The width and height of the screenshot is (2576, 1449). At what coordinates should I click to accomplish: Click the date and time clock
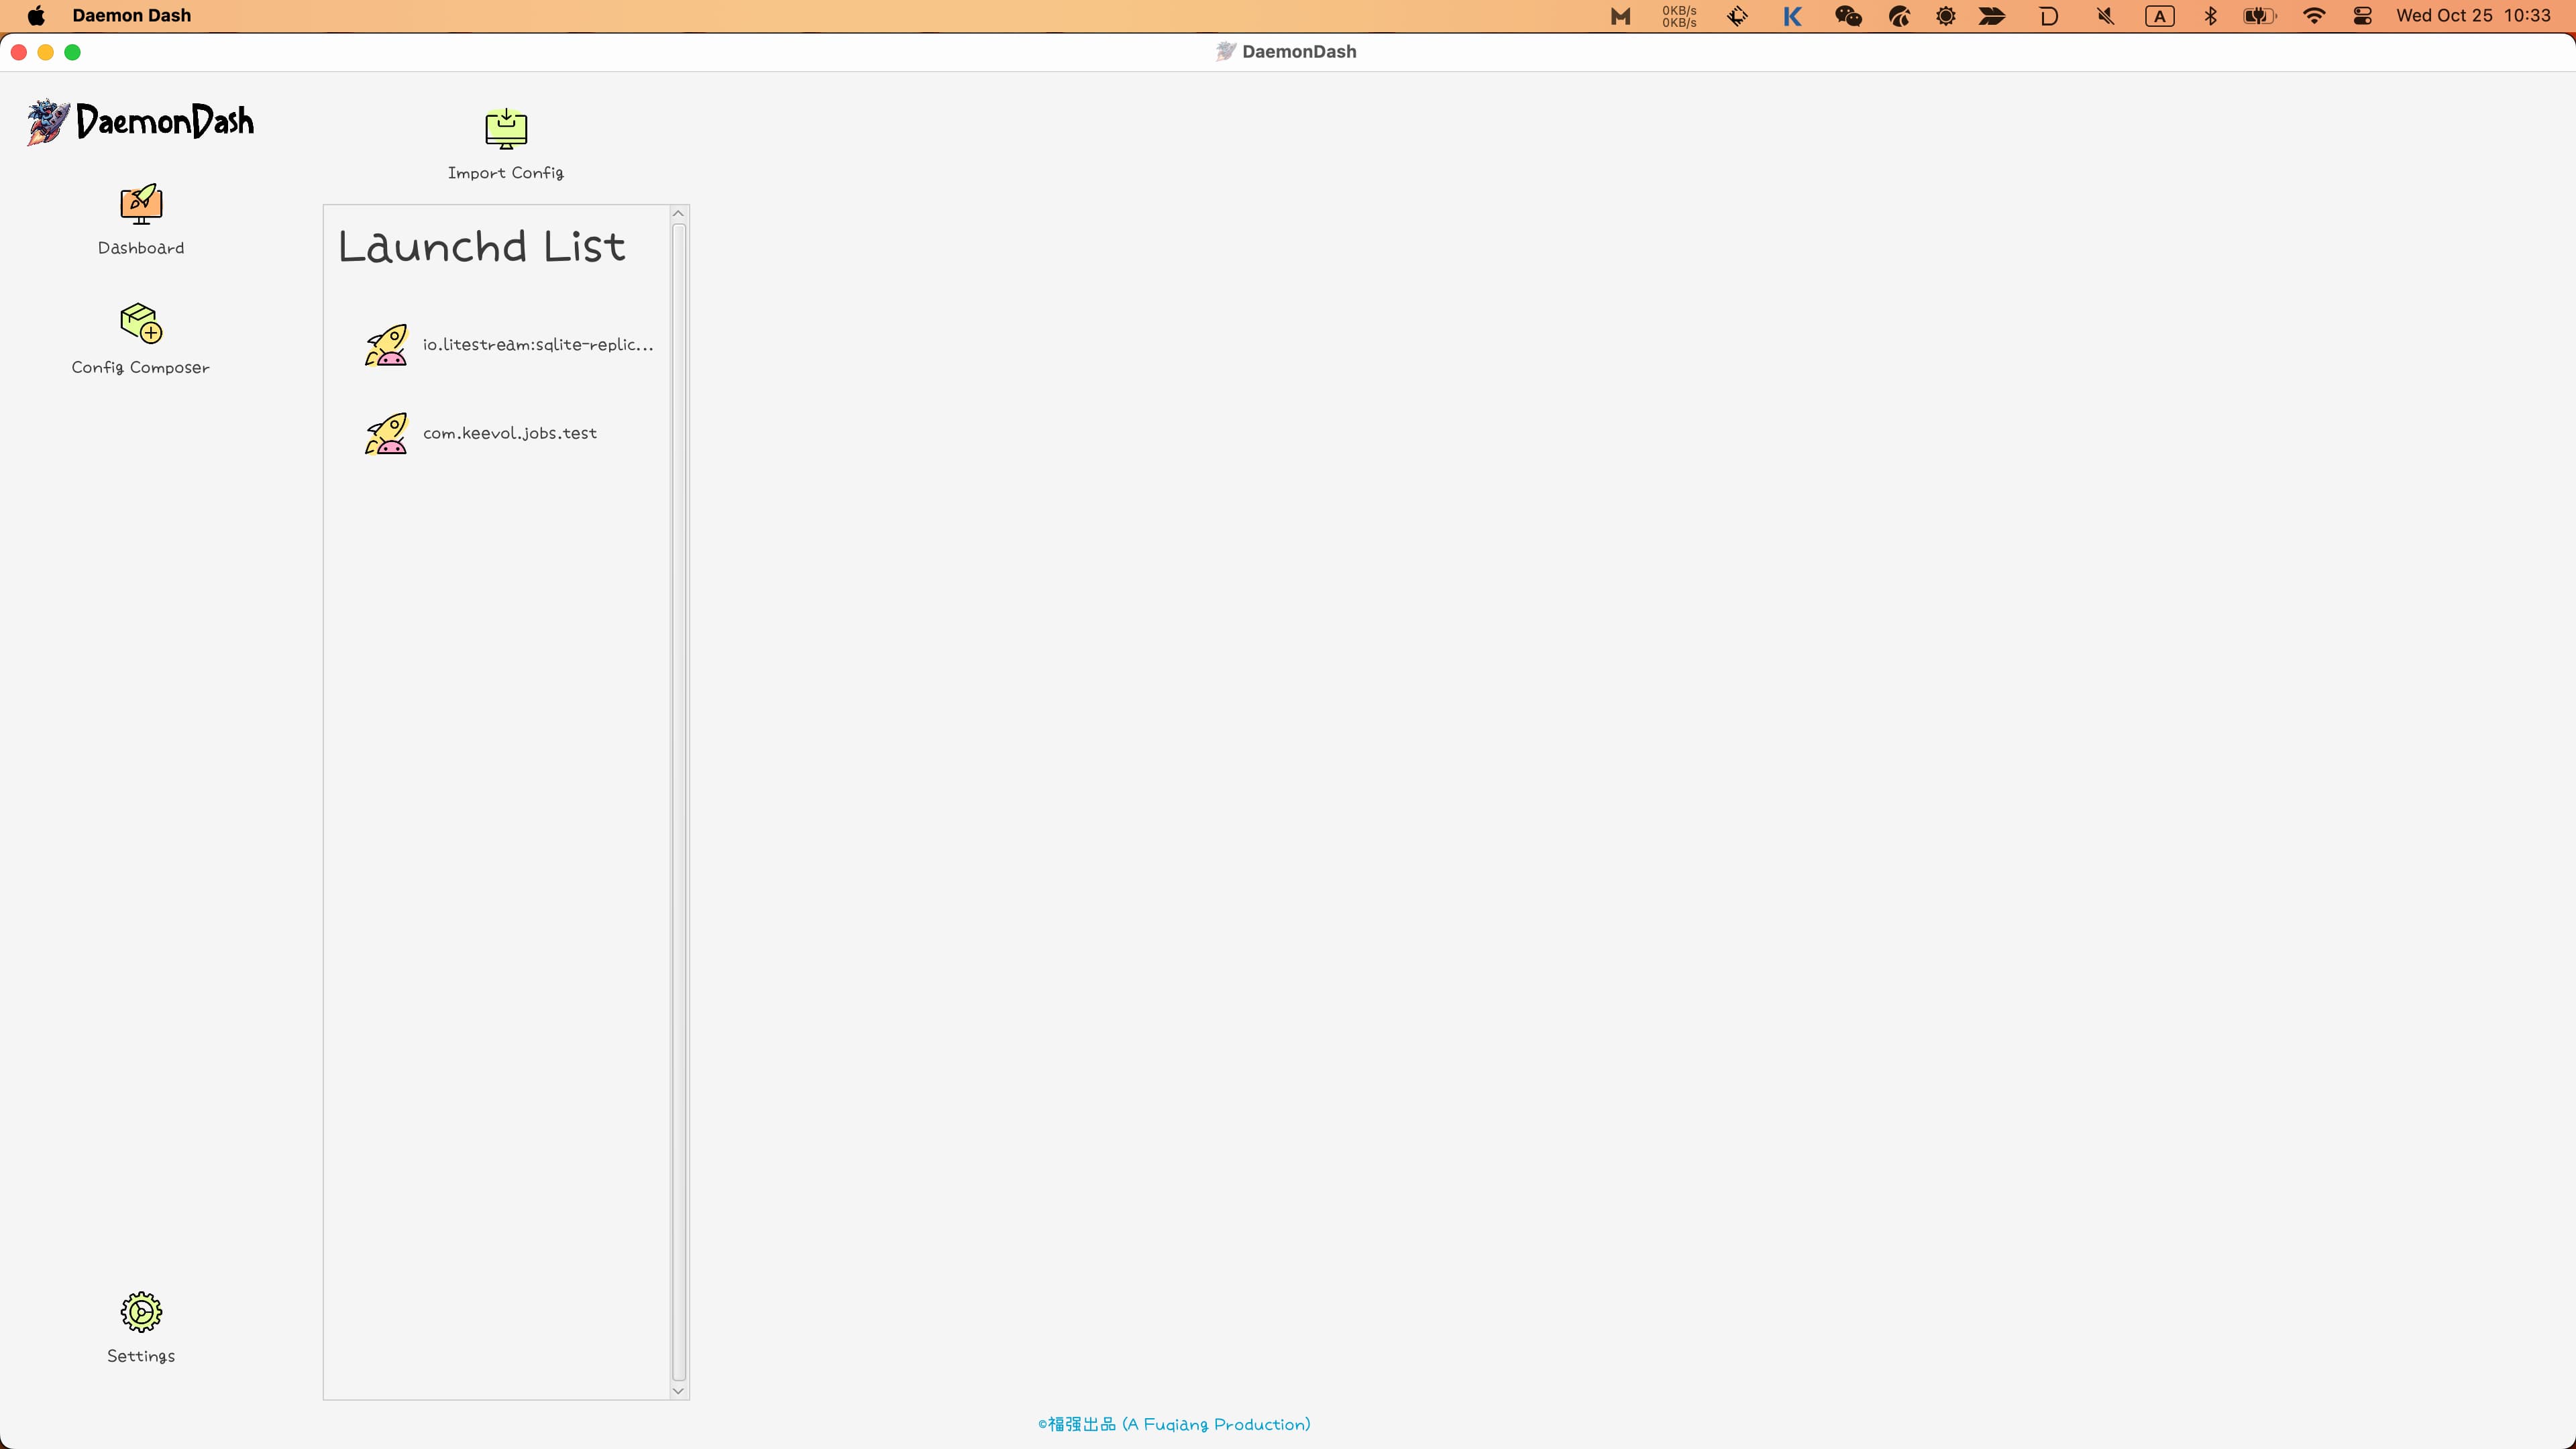click(2474, 16)
